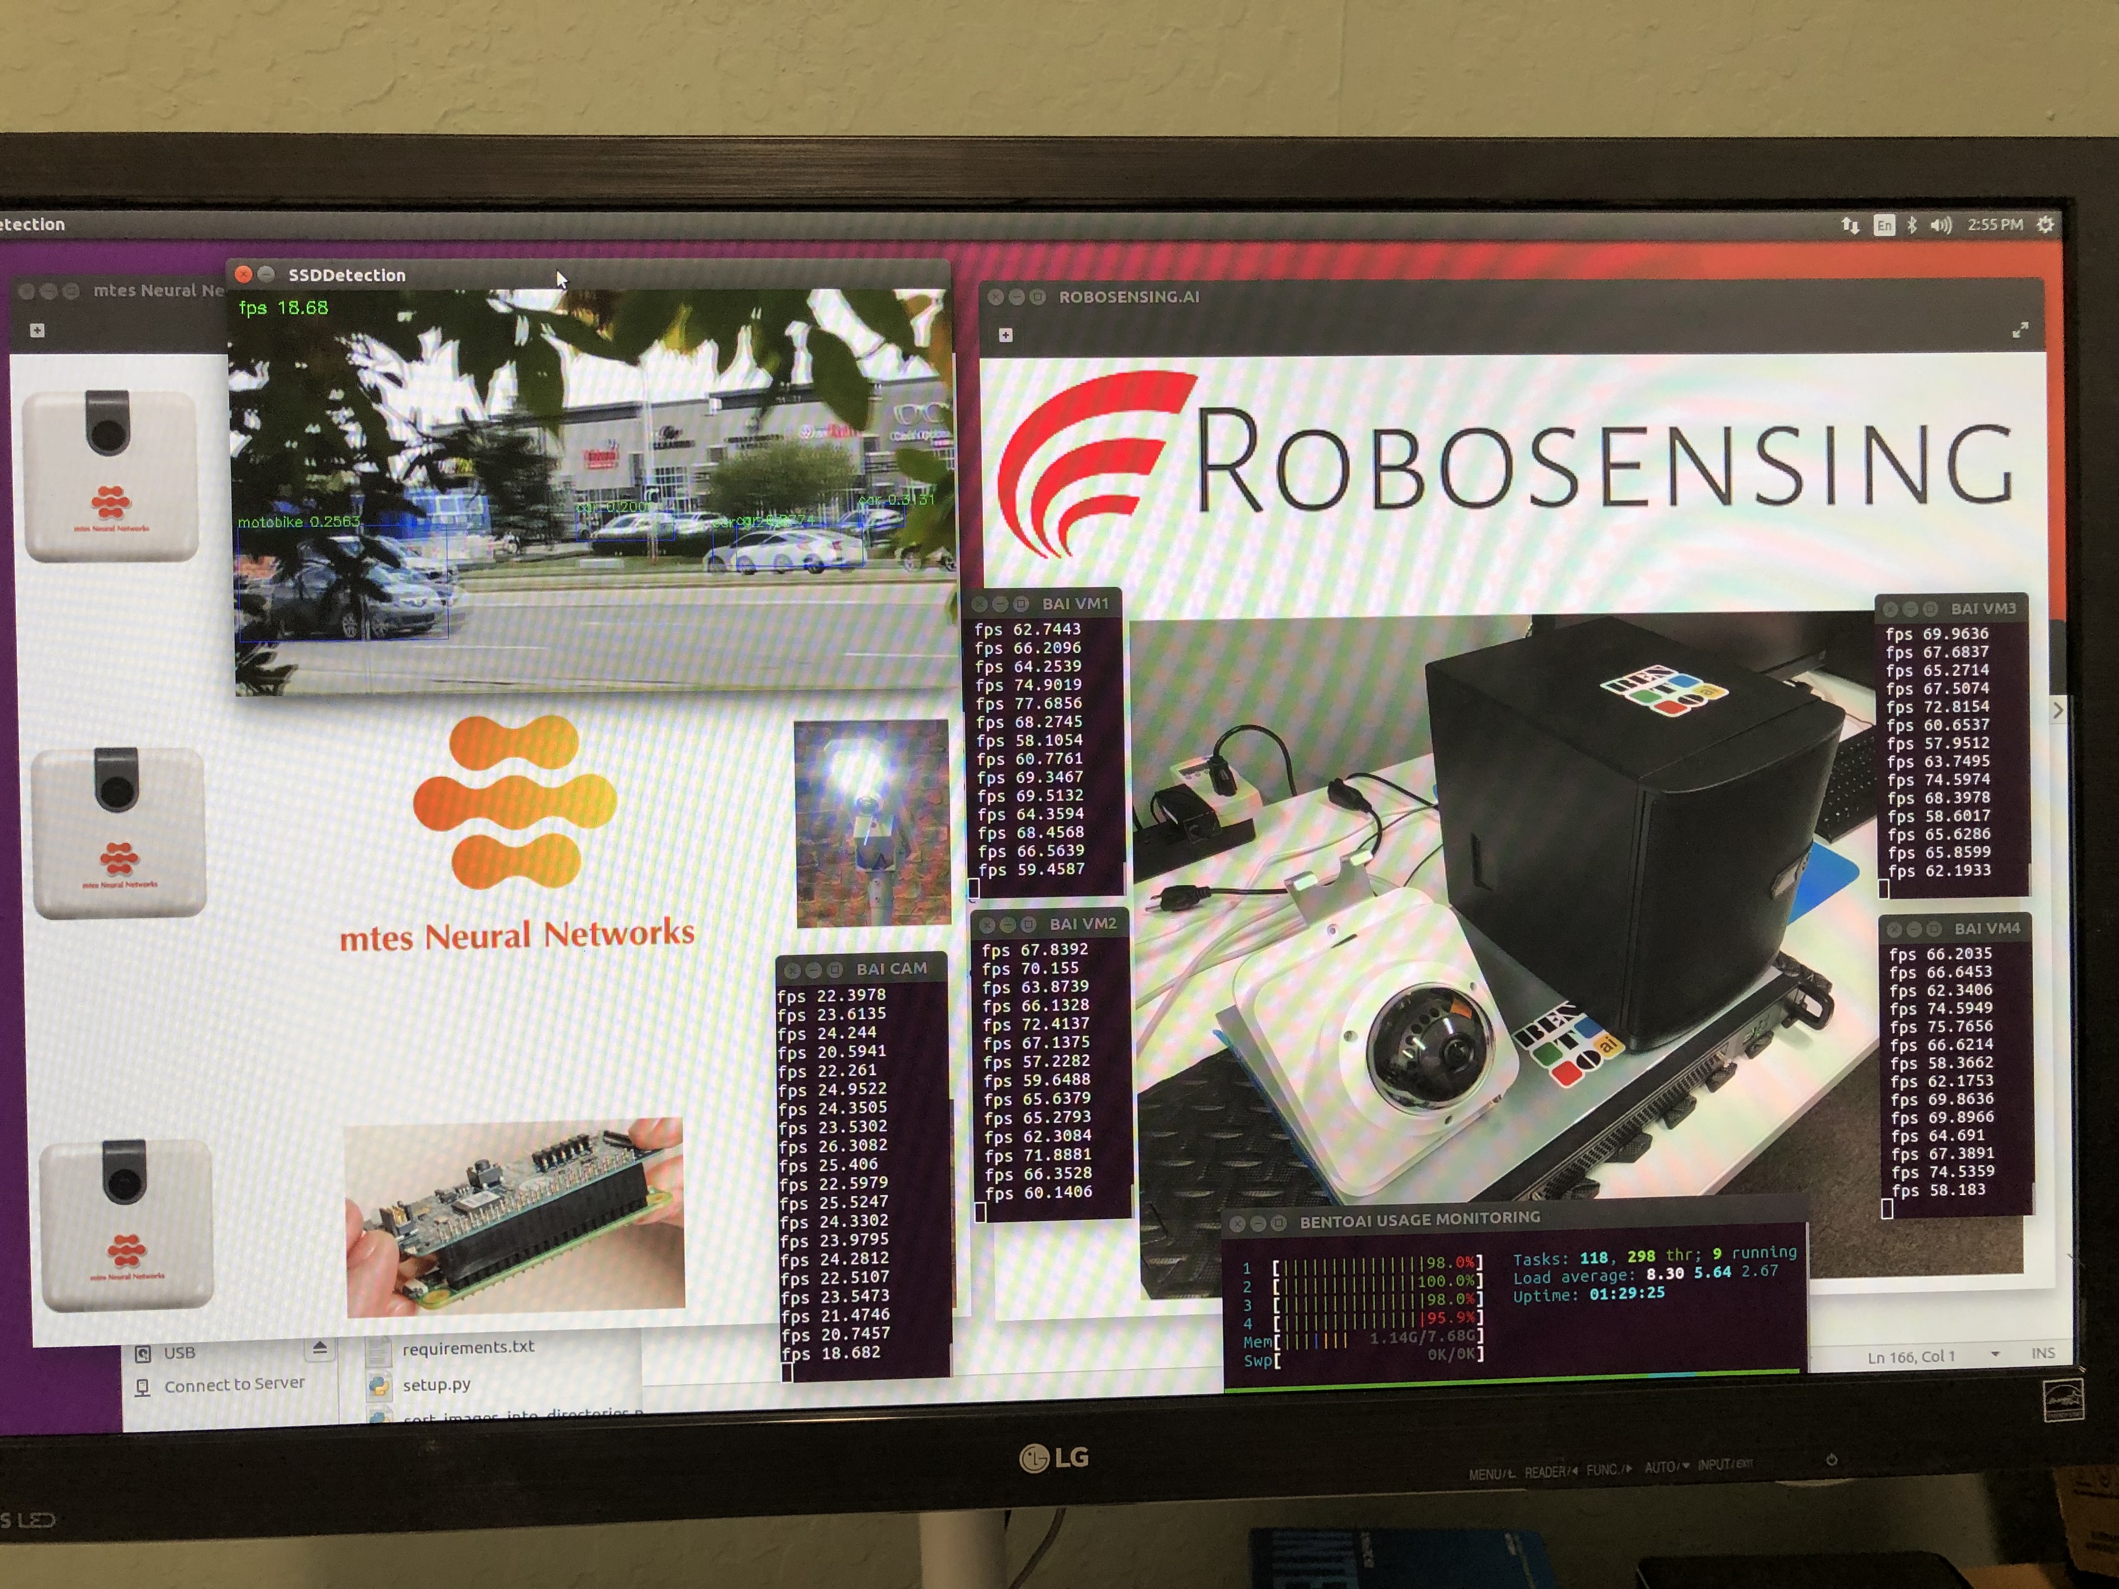Click the 2:55 PM clock

click(1994, 224)
